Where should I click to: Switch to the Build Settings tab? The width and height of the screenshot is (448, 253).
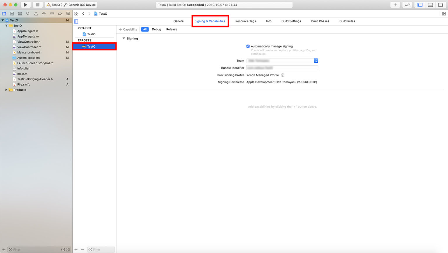(291, 21)
